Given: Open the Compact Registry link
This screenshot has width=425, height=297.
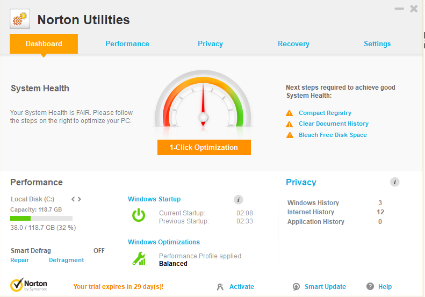Looking at the screenshot, I should 325,113.
